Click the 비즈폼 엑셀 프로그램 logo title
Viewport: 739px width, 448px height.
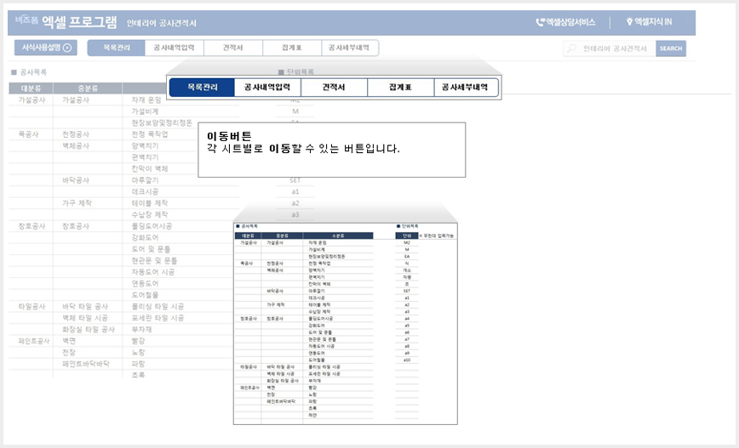pyautogui.click(x=66, y=21)
